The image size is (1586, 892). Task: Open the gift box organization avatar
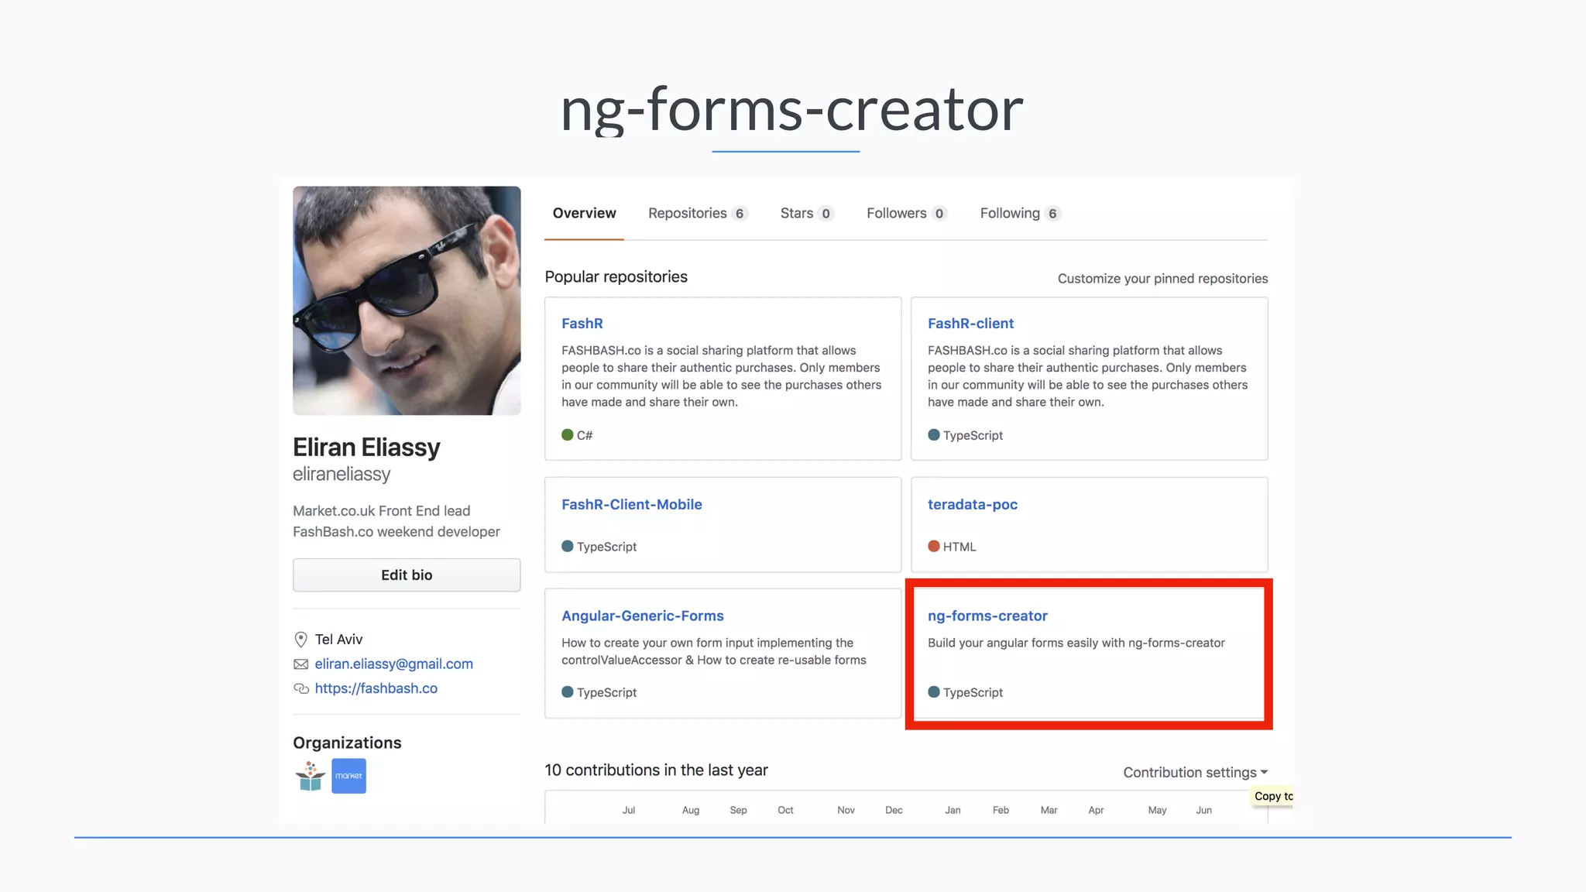click(311, 776)
